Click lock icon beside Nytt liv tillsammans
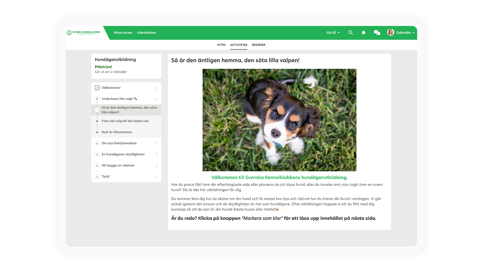This screenshot has width=484, height=272. coord(97,132)
